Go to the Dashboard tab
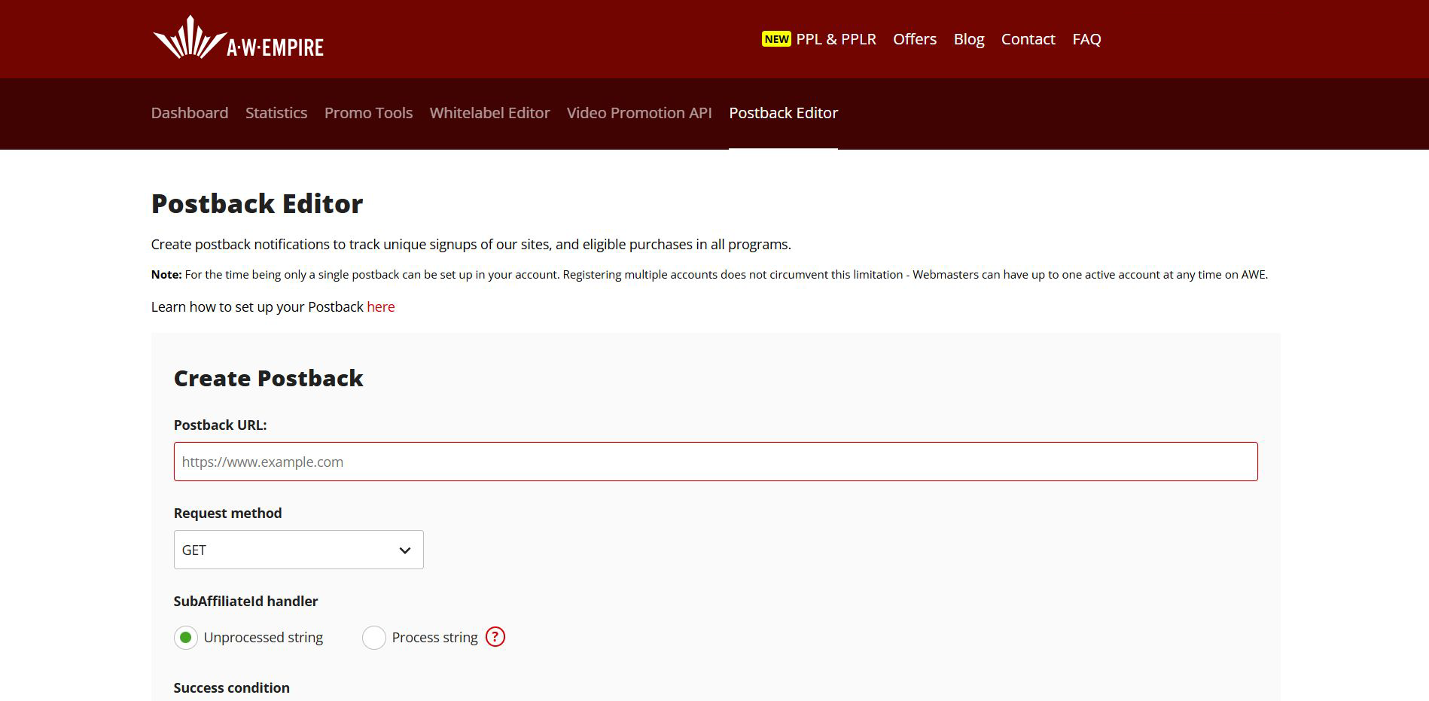 [x=190, y=113]
